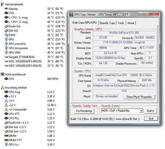Click the Display Mode field 1920x1200@60 Hz

point(110,58)
